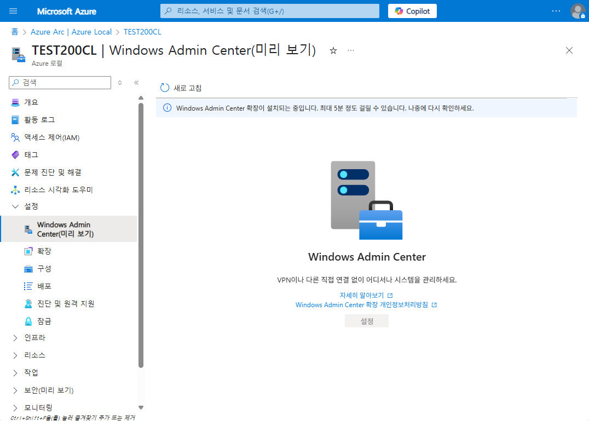589x421 pixels.
Task: Focus the sidebar 검색 field
Action: point(60,83)
